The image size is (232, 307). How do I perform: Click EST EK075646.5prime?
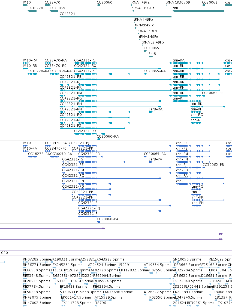tap(118, 292)
